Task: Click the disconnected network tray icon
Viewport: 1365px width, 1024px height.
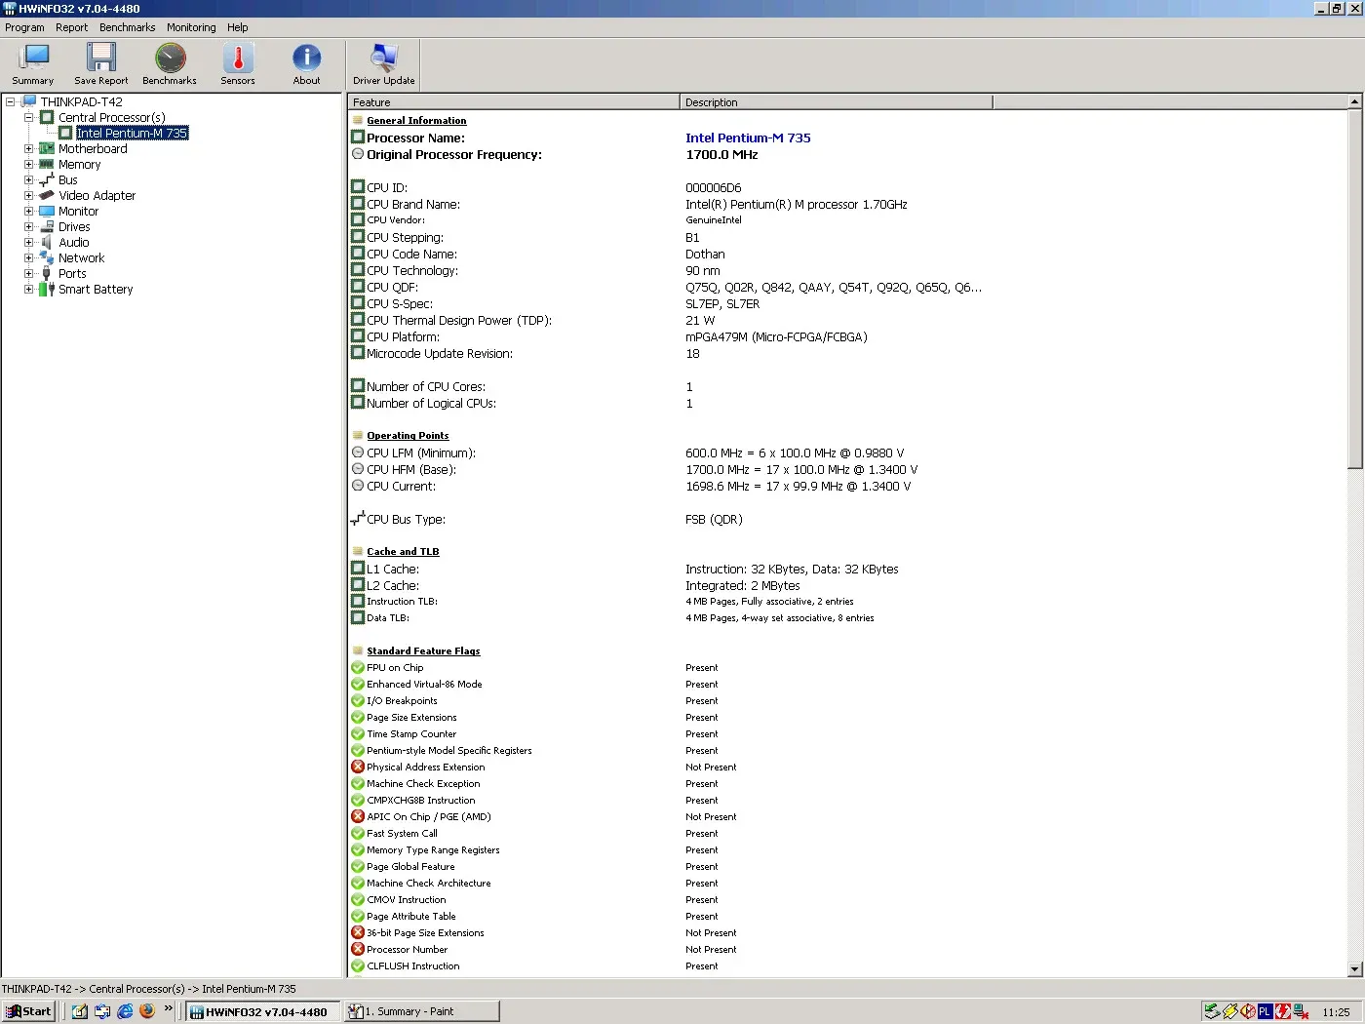Action: [1301, 1011]
